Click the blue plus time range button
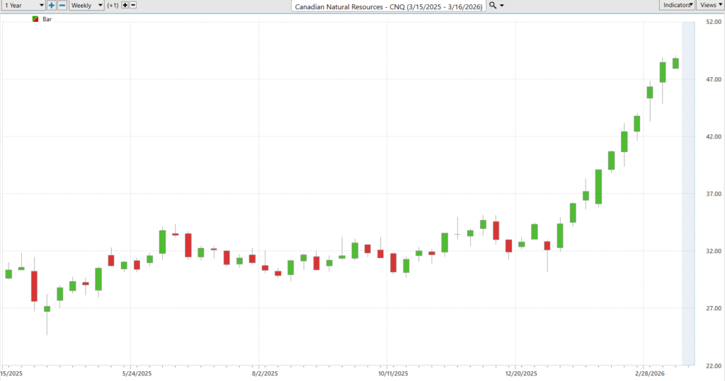The height and width of the screenshot is (381, 725). point(52,5)
